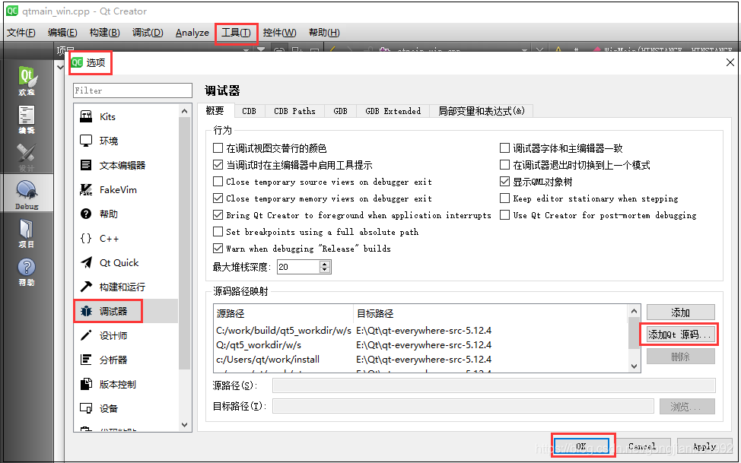This screenshot has height=463, width=741.
Task: Select the 构建和运行 build and run category
Action: click(x=126, y=287)
